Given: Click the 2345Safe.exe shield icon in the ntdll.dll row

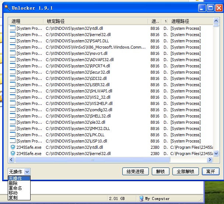Looking at the screenshot, I should coord(13,147).
